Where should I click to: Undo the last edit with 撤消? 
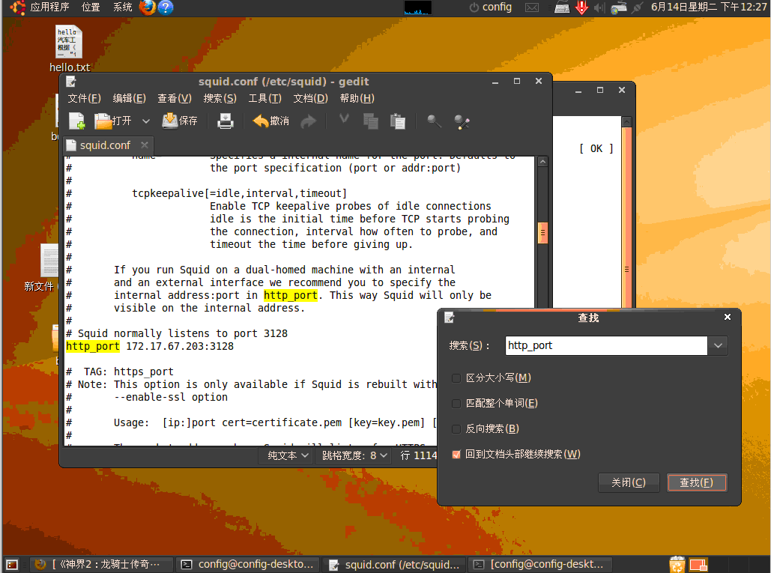(x=271, y=121)
